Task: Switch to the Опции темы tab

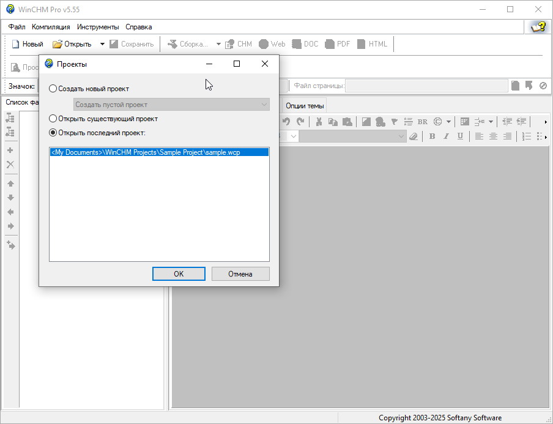Action: pos(305,105)
